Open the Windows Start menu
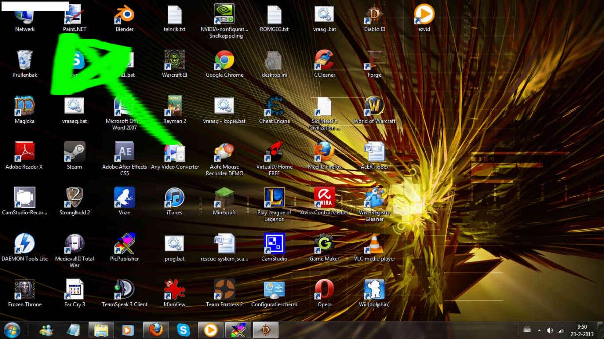 click(11, 330)
